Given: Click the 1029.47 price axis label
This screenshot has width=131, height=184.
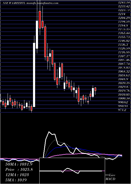Looking at the screenshot, I should [x=124, y=87].
